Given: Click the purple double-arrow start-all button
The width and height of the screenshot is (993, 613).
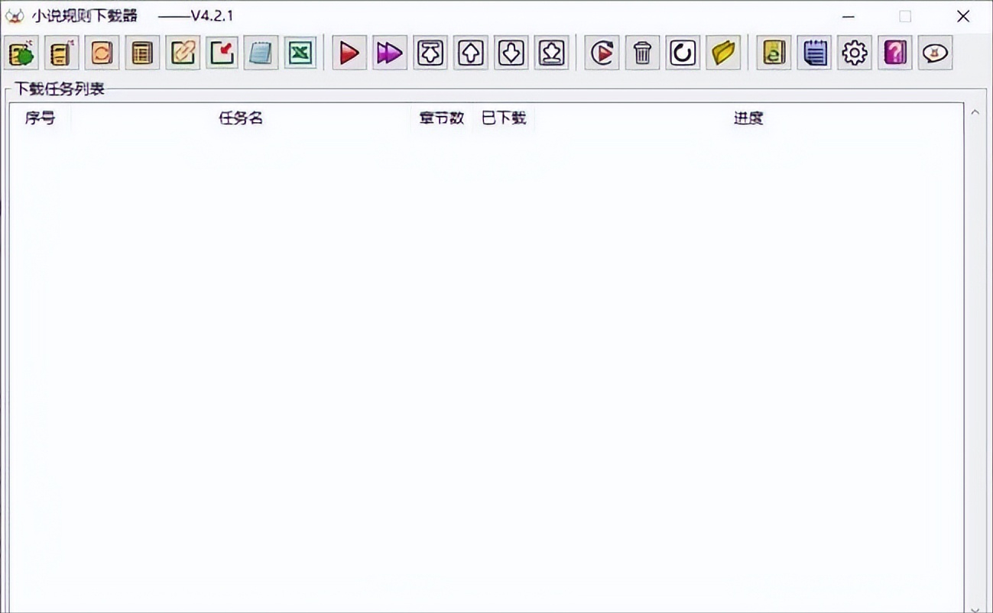Looking at the screenshot, I should click(390, 53).
